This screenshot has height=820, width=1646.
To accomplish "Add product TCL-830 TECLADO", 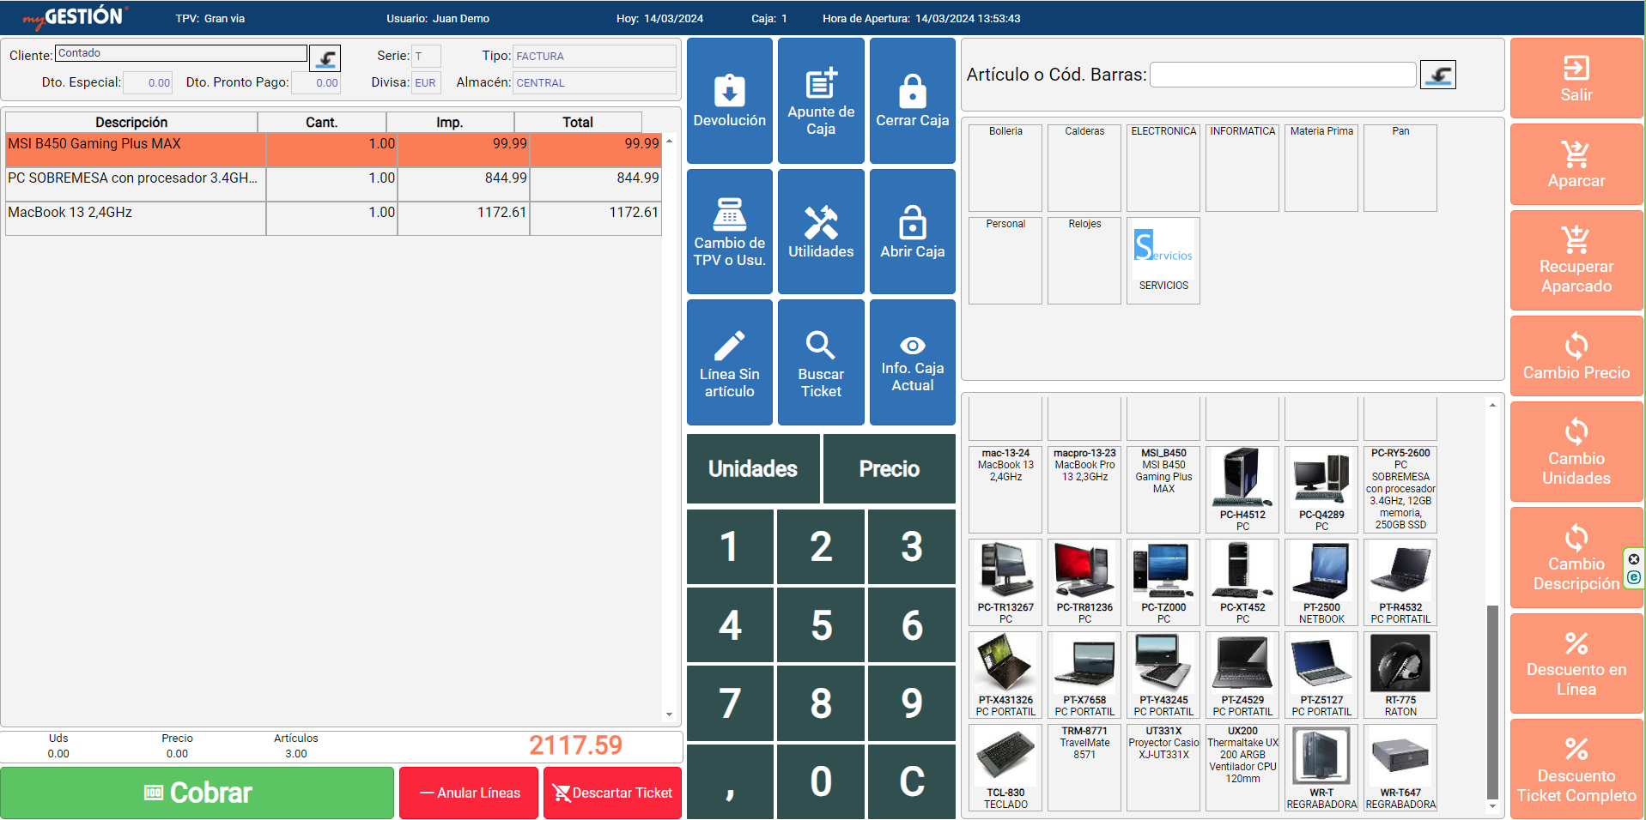I will tap(1005, 768).
